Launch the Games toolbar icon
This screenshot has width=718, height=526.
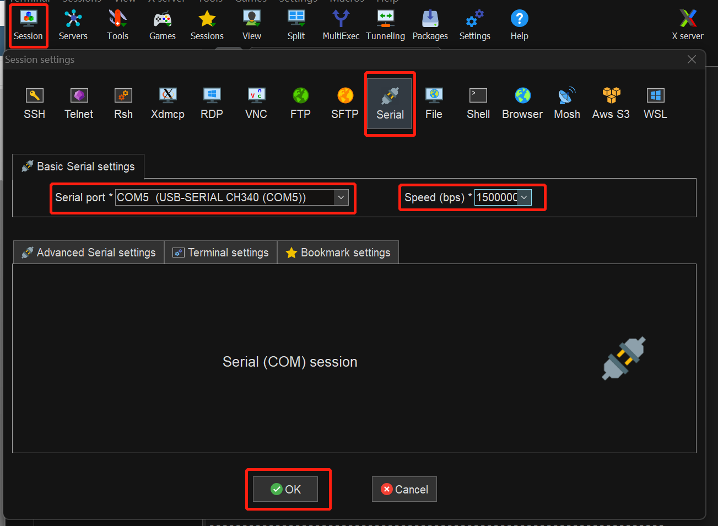[163, 26]
